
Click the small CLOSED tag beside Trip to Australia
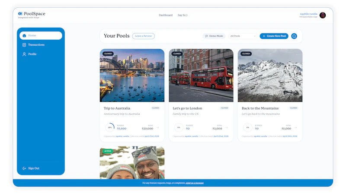point(156,108)
